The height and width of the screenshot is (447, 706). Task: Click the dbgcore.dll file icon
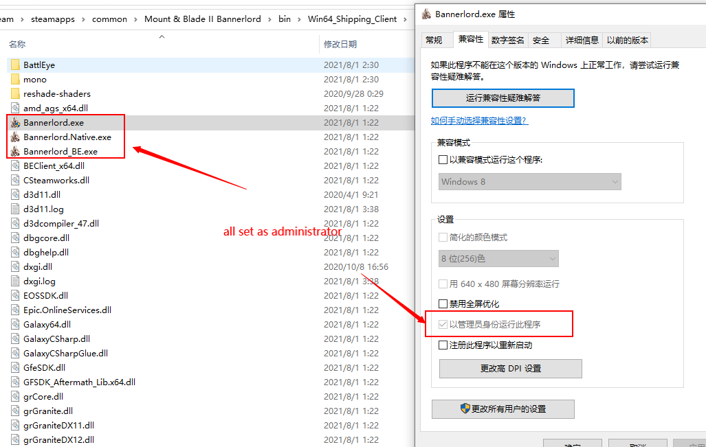(x=15, y=238)
